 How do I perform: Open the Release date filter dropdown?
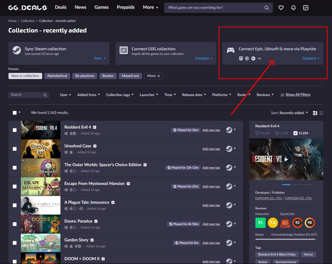194,95
